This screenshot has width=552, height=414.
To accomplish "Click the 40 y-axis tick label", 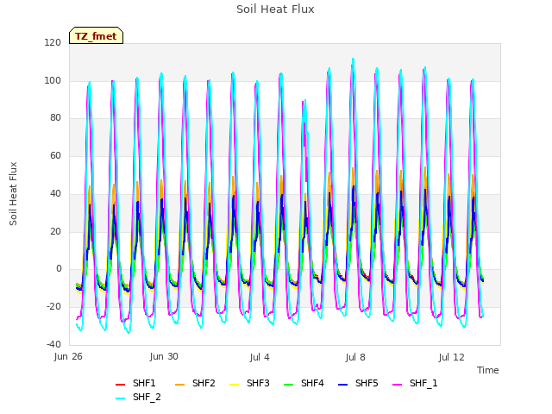I will coord(55,193).
